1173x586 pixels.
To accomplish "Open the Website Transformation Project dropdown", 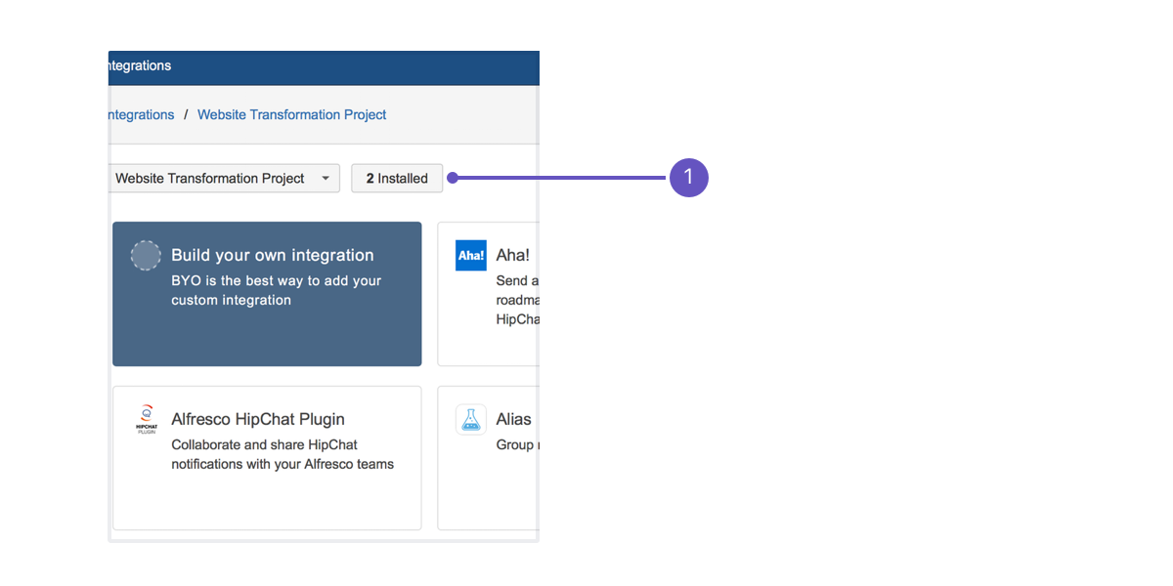I will coord(224,179).
